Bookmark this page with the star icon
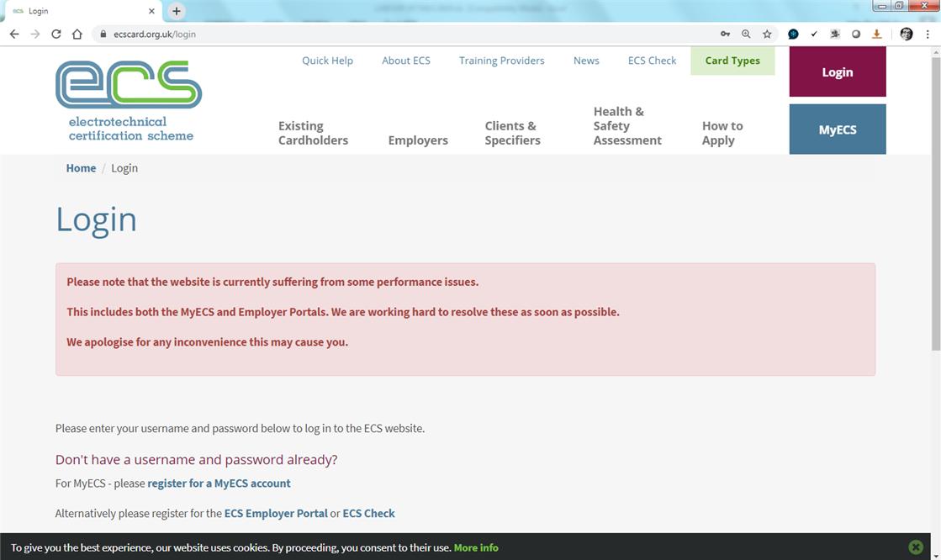Screen dimensions: 941x560 pos(767,34)
